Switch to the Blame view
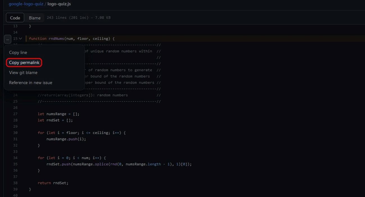Screen dimensions: 365x197 (35, 17)
